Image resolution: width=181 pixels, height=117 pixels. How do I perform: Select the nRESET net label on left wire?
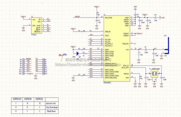77,17
